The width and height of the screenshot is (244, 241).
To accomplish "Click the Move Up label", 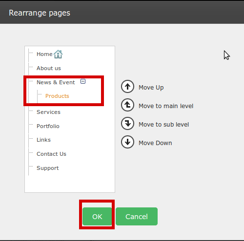I will pos(151,88).
